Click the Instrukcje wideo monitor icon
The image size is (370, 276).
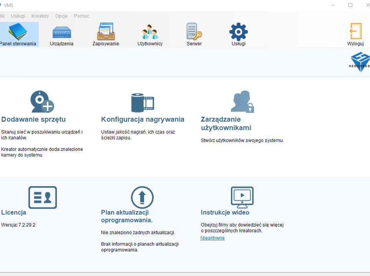[242, 197]
